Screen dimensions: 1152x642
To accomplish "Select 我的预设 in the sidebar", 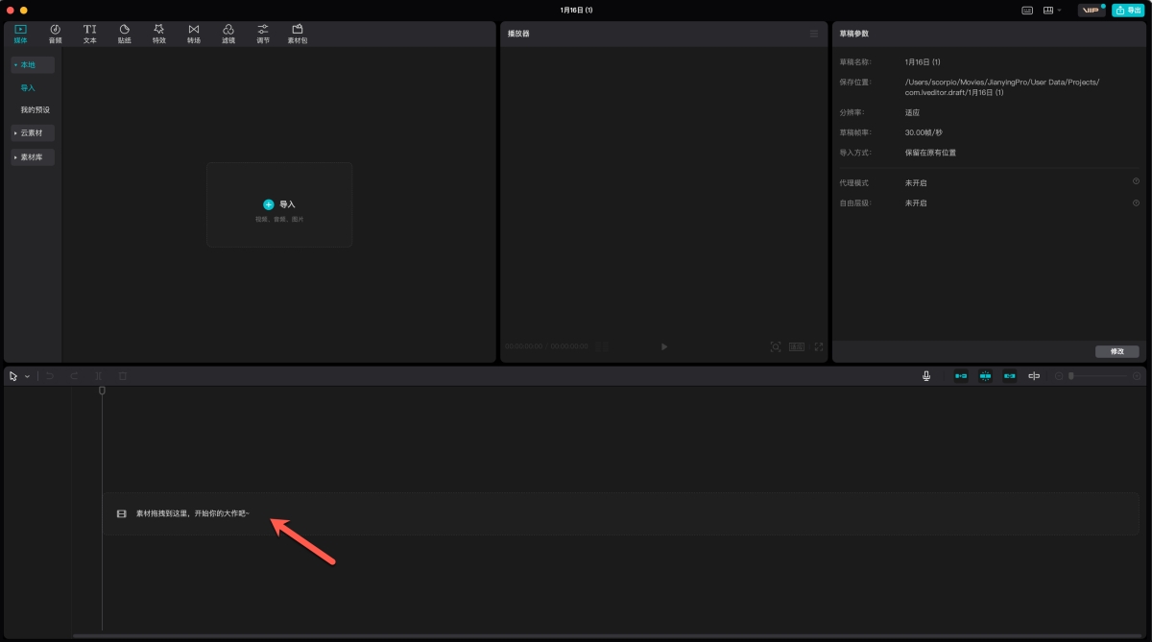I will click(x=36, y=109).
